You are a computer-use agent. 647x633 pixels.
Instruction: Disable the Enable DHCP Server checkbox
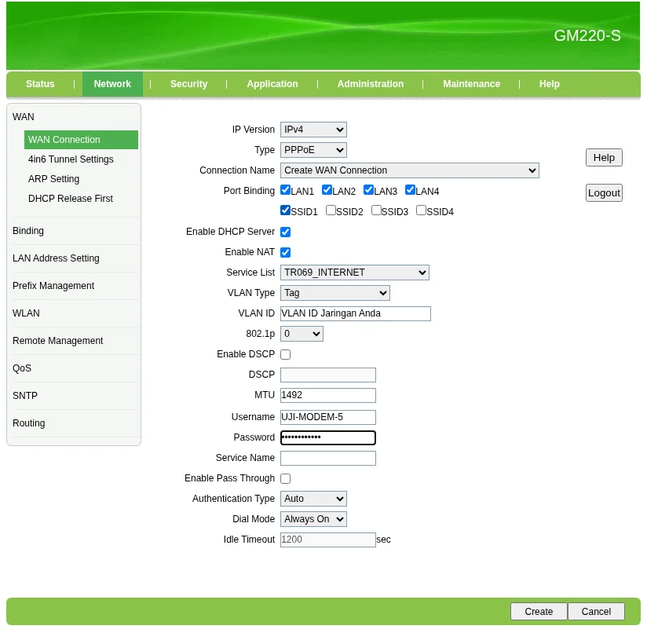285,232
